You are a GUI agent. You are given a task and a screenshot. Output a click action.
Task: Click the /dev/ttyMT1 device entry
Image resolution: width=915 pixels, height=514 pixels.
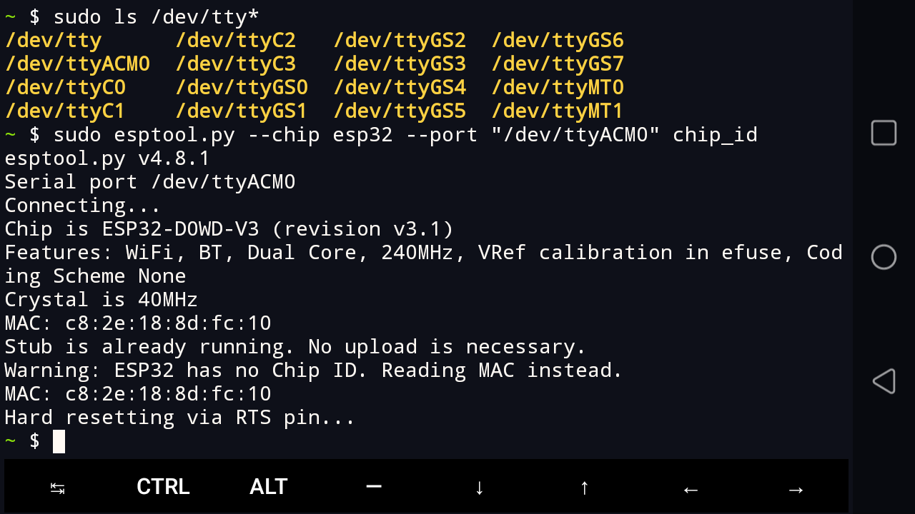click(x=558, y=111)
